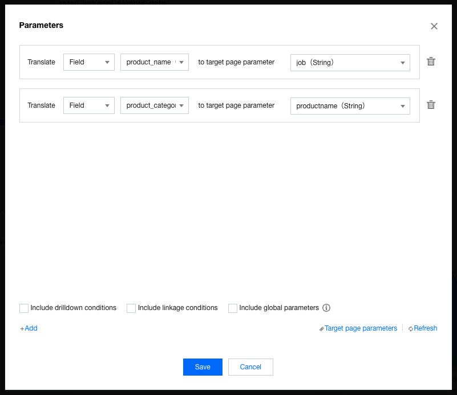
Task: Click the Save button
Action: click(203, 367)
